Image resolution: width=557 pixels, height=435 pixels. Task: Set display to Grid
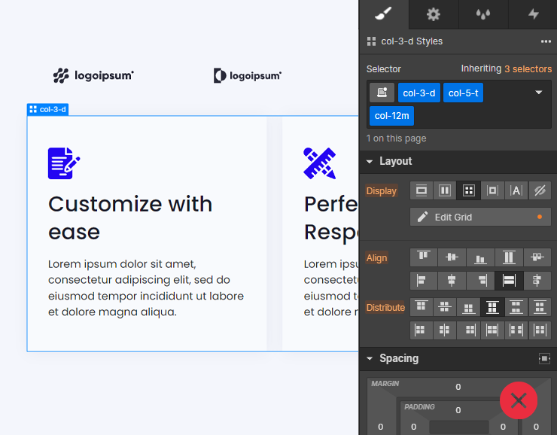468,190
